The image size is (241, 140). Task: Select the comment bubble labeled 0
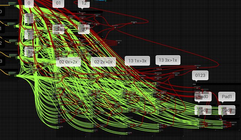[x=29, y=4]
